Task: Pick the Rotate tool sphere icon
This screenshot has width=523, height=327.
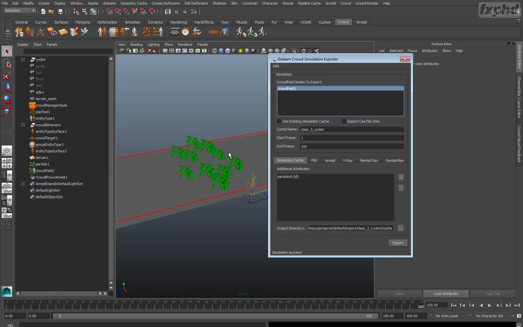Action: coord(7,100)
